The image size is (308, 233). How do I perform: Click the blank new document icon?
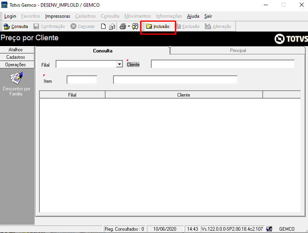103,26
